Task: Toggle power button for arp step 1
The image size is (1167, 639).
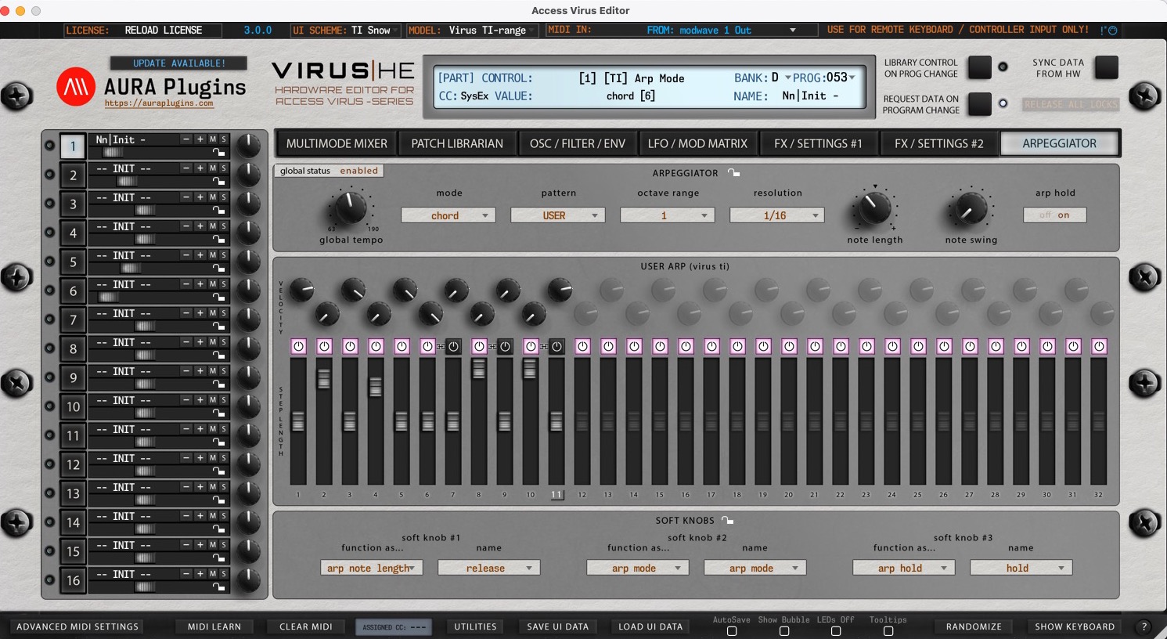Action: tap(298, 346)
